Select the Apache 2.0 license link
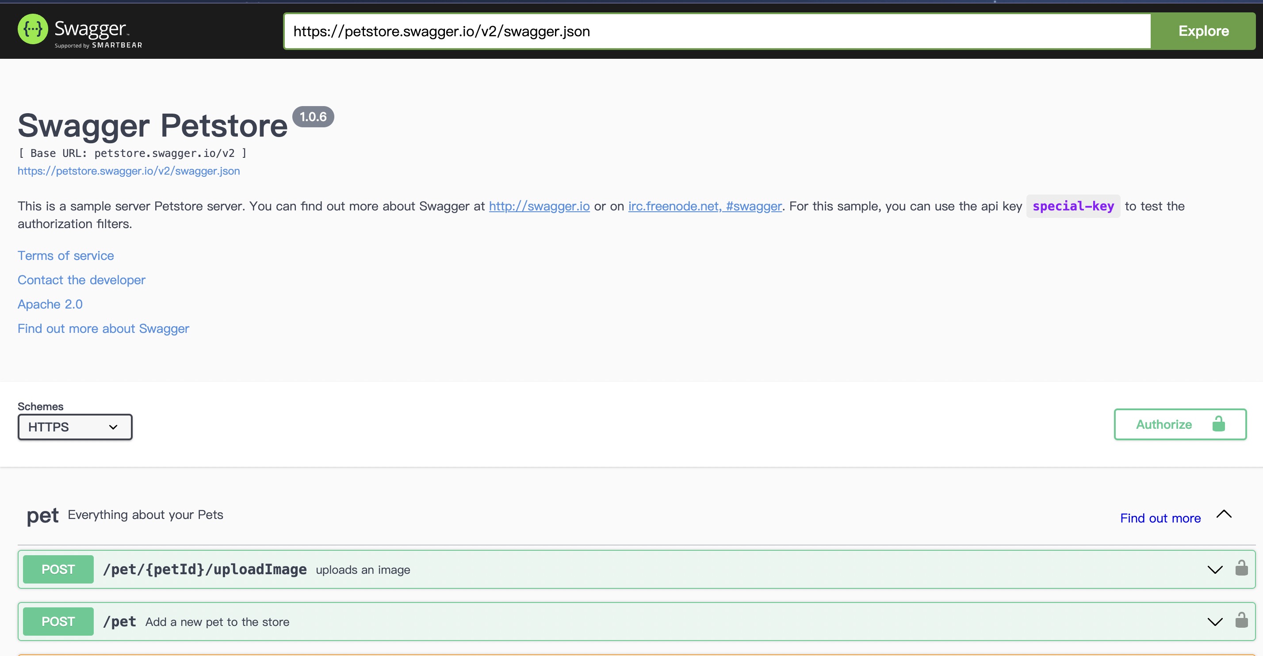Screen dimensions: 1263x656 point(50,303)
